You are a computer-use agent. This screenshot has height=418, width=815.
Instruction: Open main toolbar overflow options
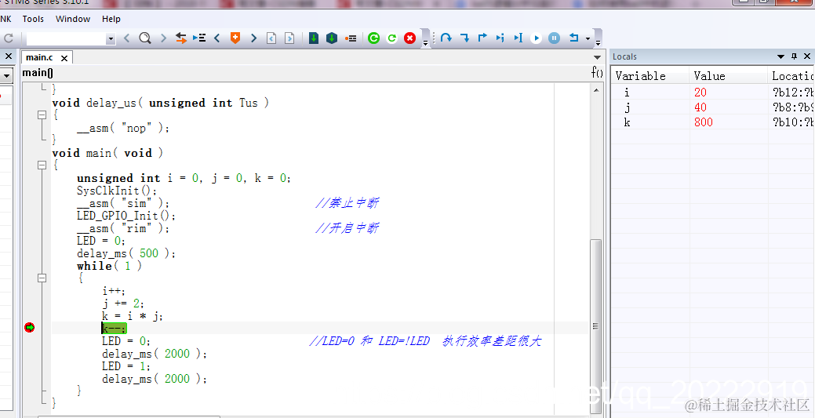coord(425,41)
